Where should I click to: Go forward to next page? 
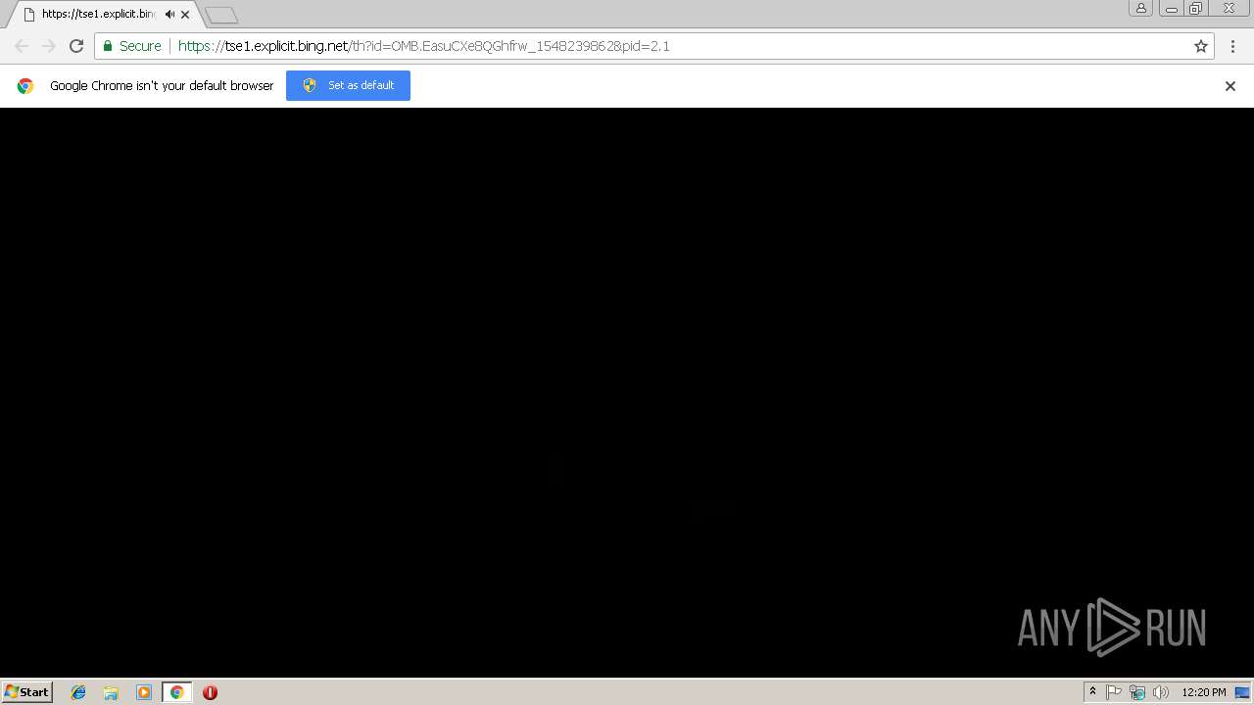tap(49, 46)
